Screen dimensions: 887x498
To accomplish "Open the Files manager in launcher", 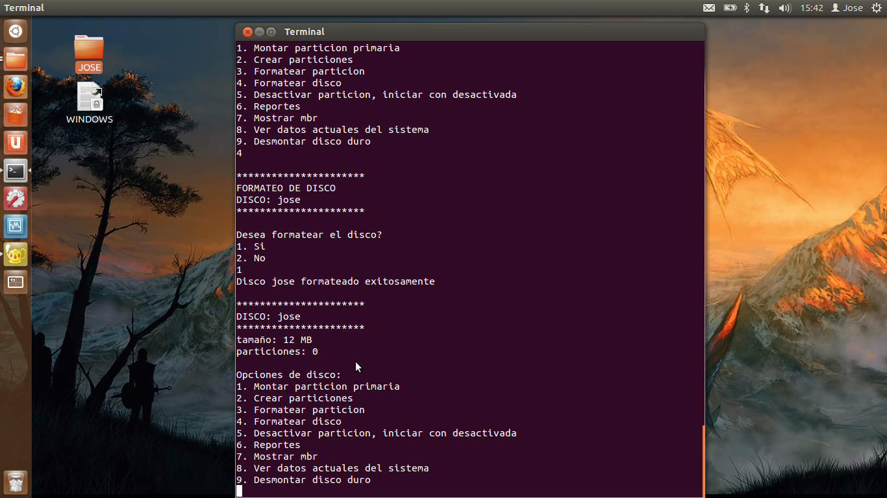I will pyautogui.click(x=16, y=60).
